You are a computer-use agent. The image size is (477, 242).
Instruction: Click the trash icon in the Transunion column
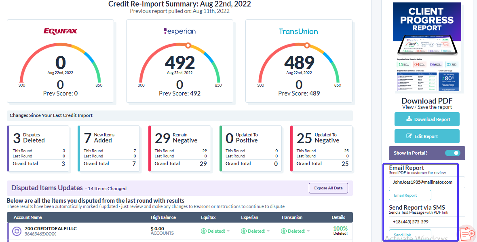pyautogui.click(x=284, y=231)
